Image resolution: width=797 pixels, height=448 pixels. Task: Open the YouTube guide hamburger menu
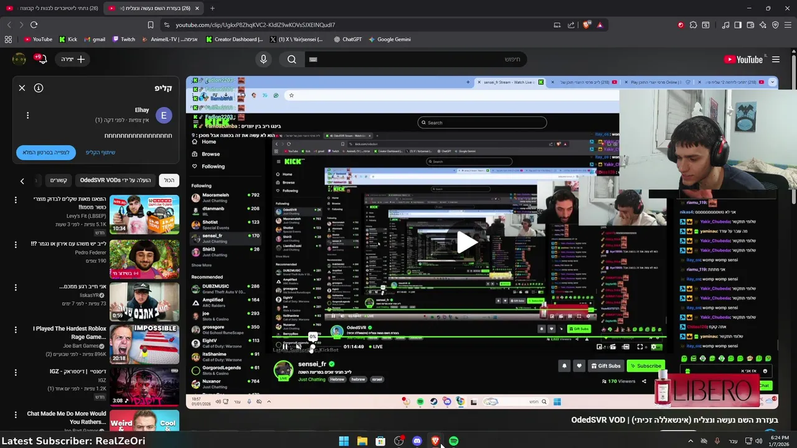[776, 59]
